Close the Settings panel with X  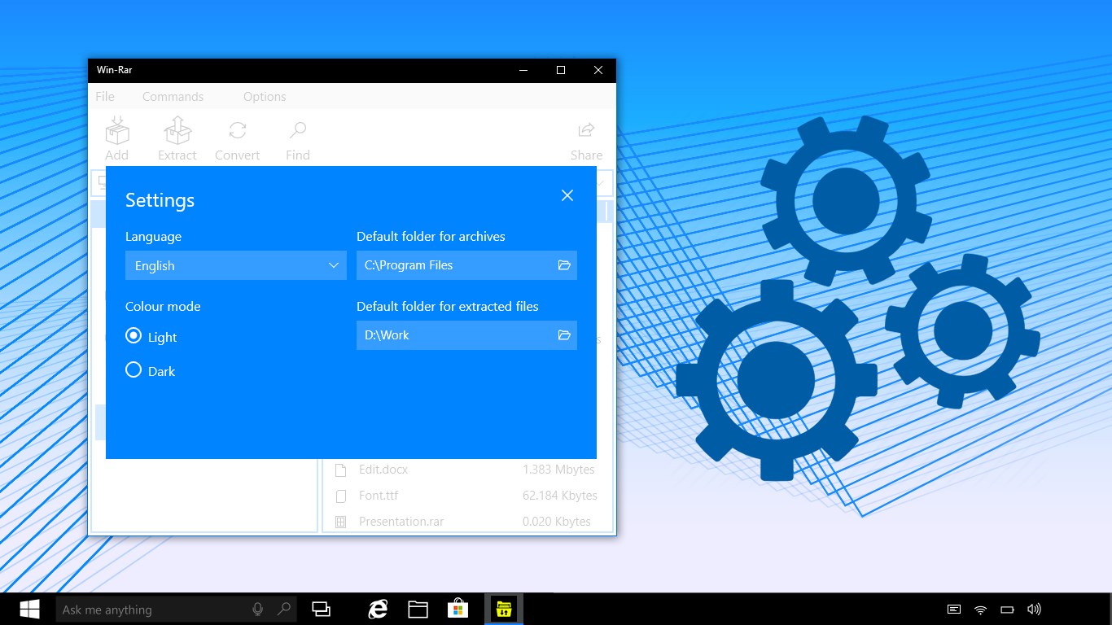[x=567, y=195]
